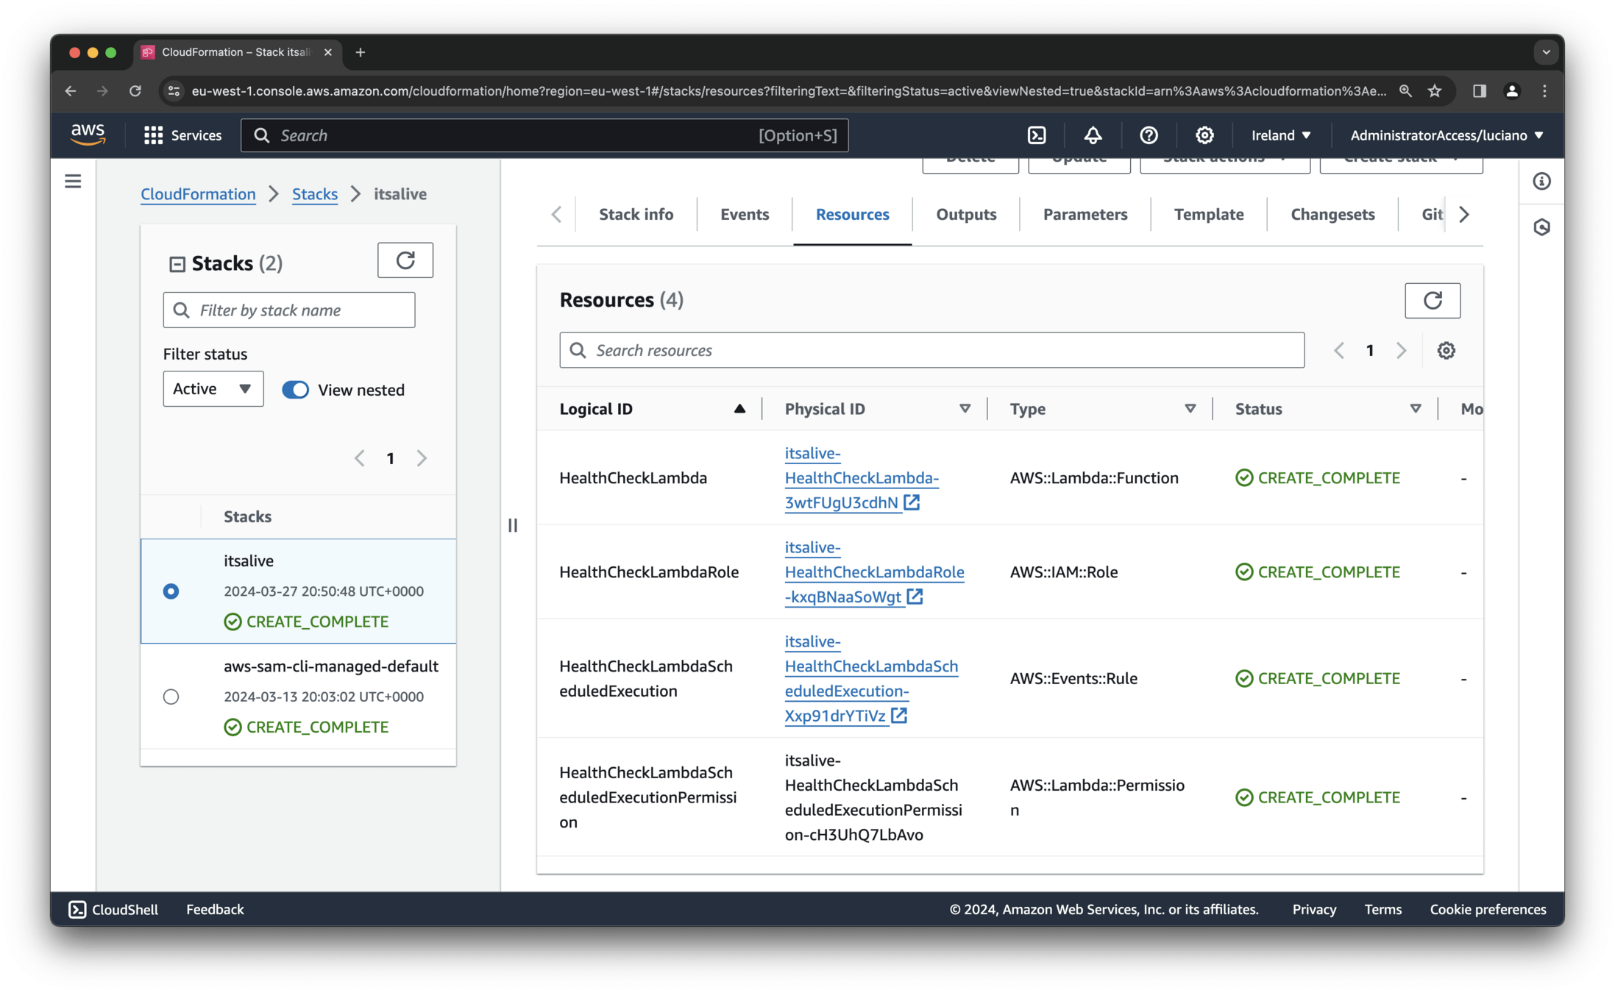
Task: Click the Services grid menu icon
Action: [153, 135]
